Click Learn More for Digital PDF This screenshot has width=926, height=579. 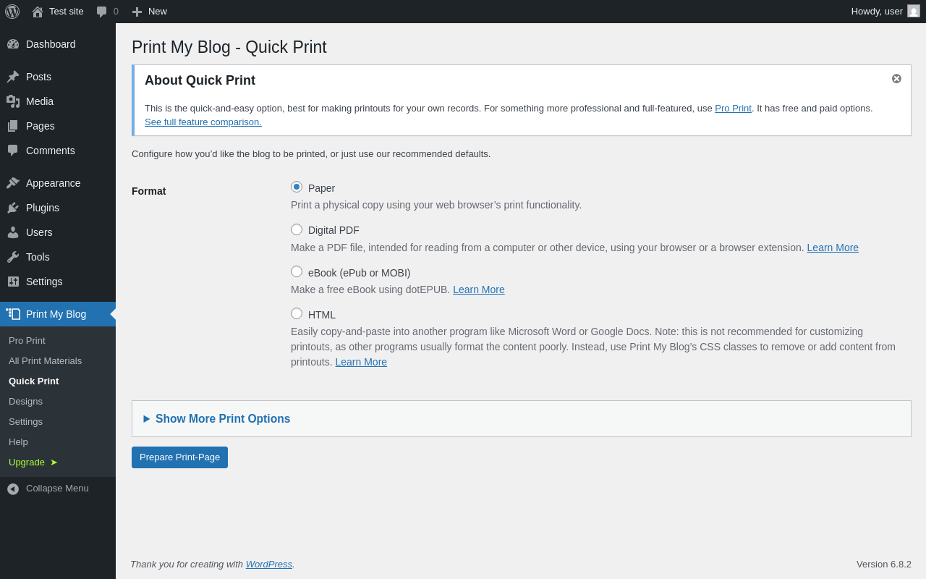click(833, 248)
